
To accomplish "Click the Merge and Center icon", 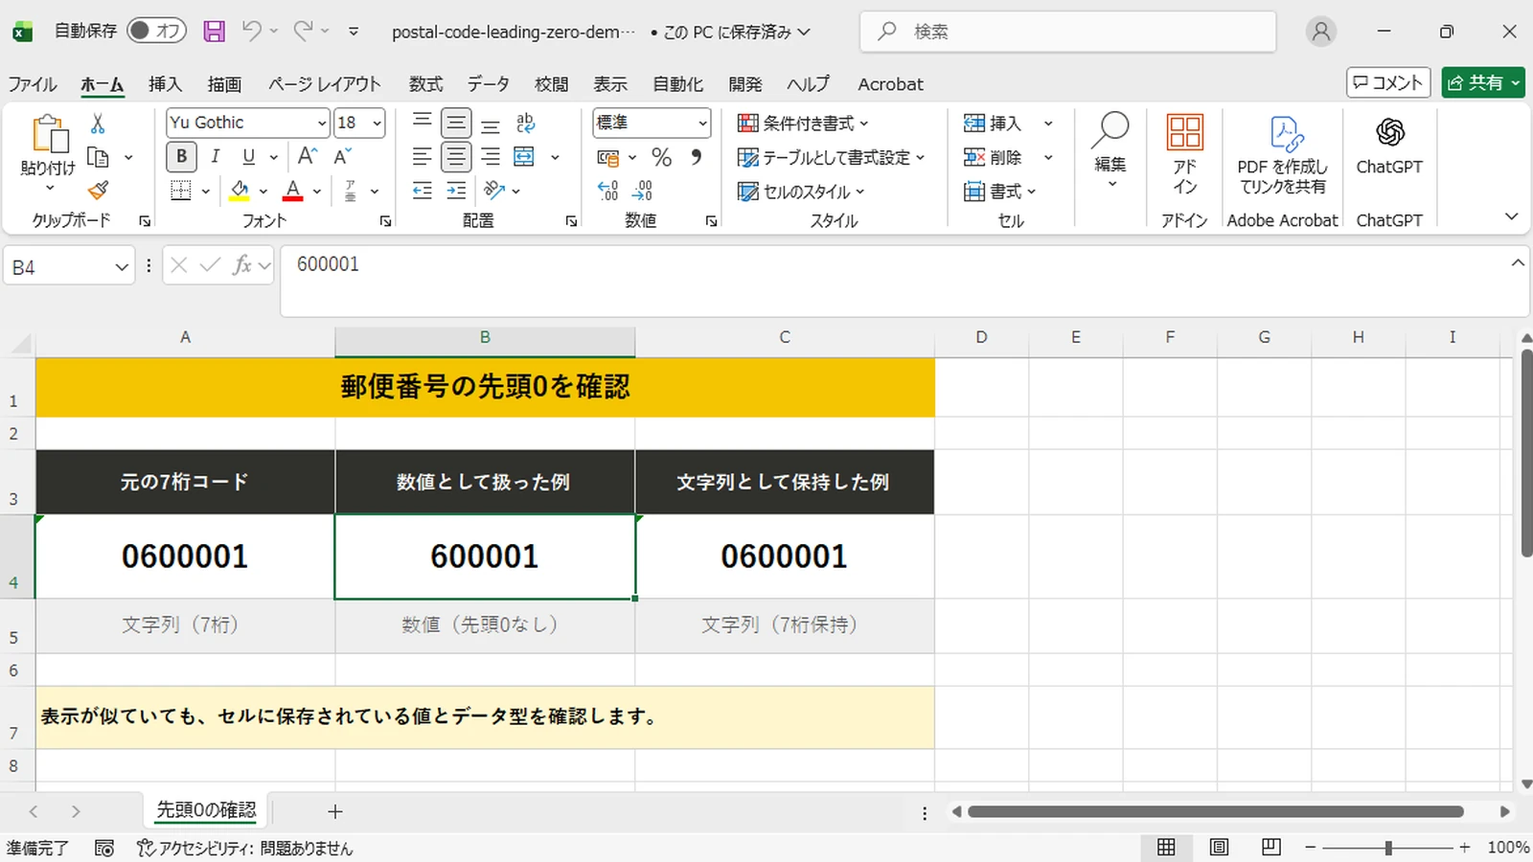I will [x=524, y=156].
